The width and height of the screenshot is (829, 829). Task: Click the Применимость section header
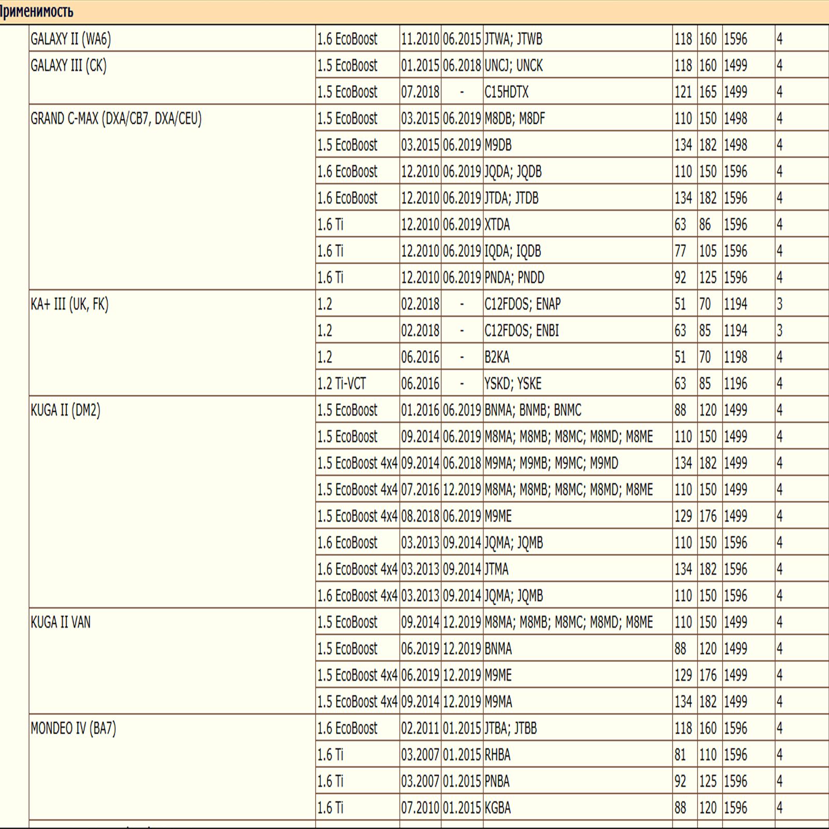tap(36, 11)
